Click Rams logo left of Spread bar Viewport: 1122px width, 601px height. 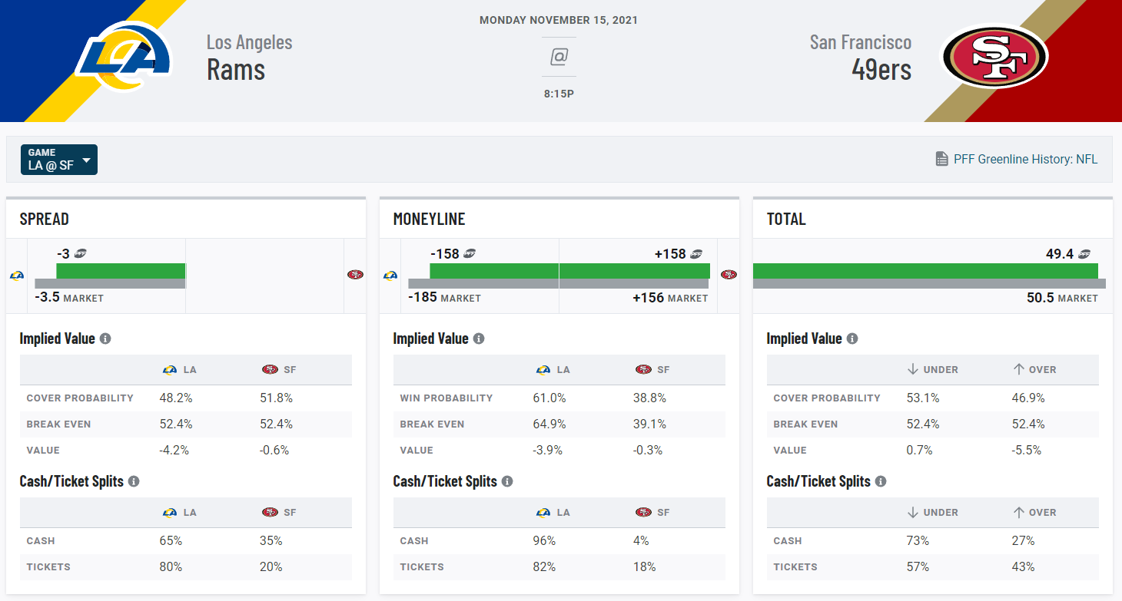click(17, 275)
